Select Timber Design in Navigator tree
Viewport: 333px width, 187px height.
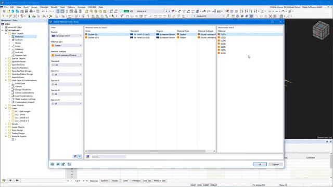point(18,133)
